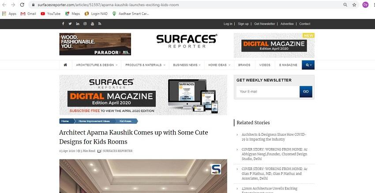The height and width of the screenshot is (193, 375).
Task: Expand the Business News menu
Action: click(187, 65)
